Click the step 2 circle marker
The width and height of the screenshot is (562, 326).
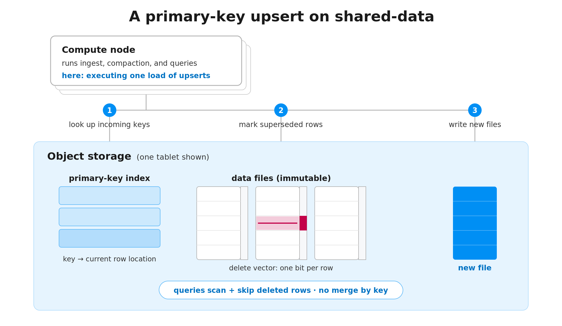point(281,110)
